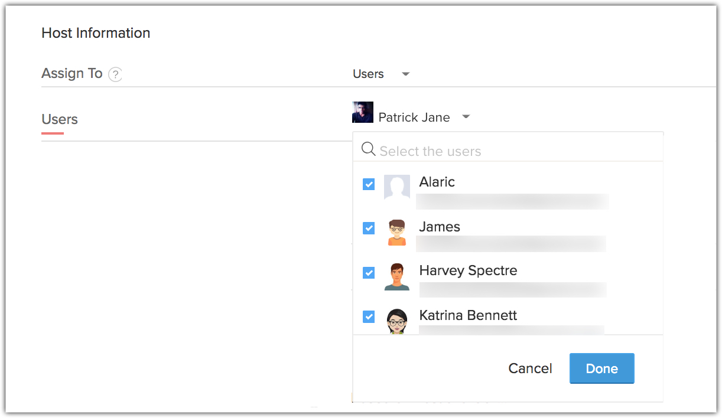Image resolution: width=722 pixels, height=418 pixels.
Task: Click Harvey Spectre's avatar icon
Action: (x=397, y=276)
